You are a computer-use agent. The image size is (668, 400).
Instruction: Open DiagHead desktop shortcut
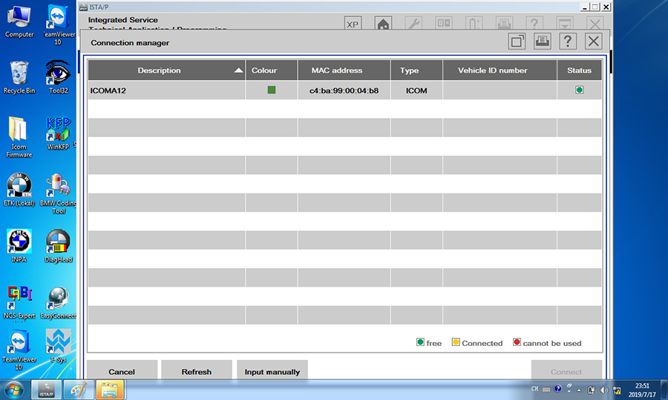click(59, 246)
